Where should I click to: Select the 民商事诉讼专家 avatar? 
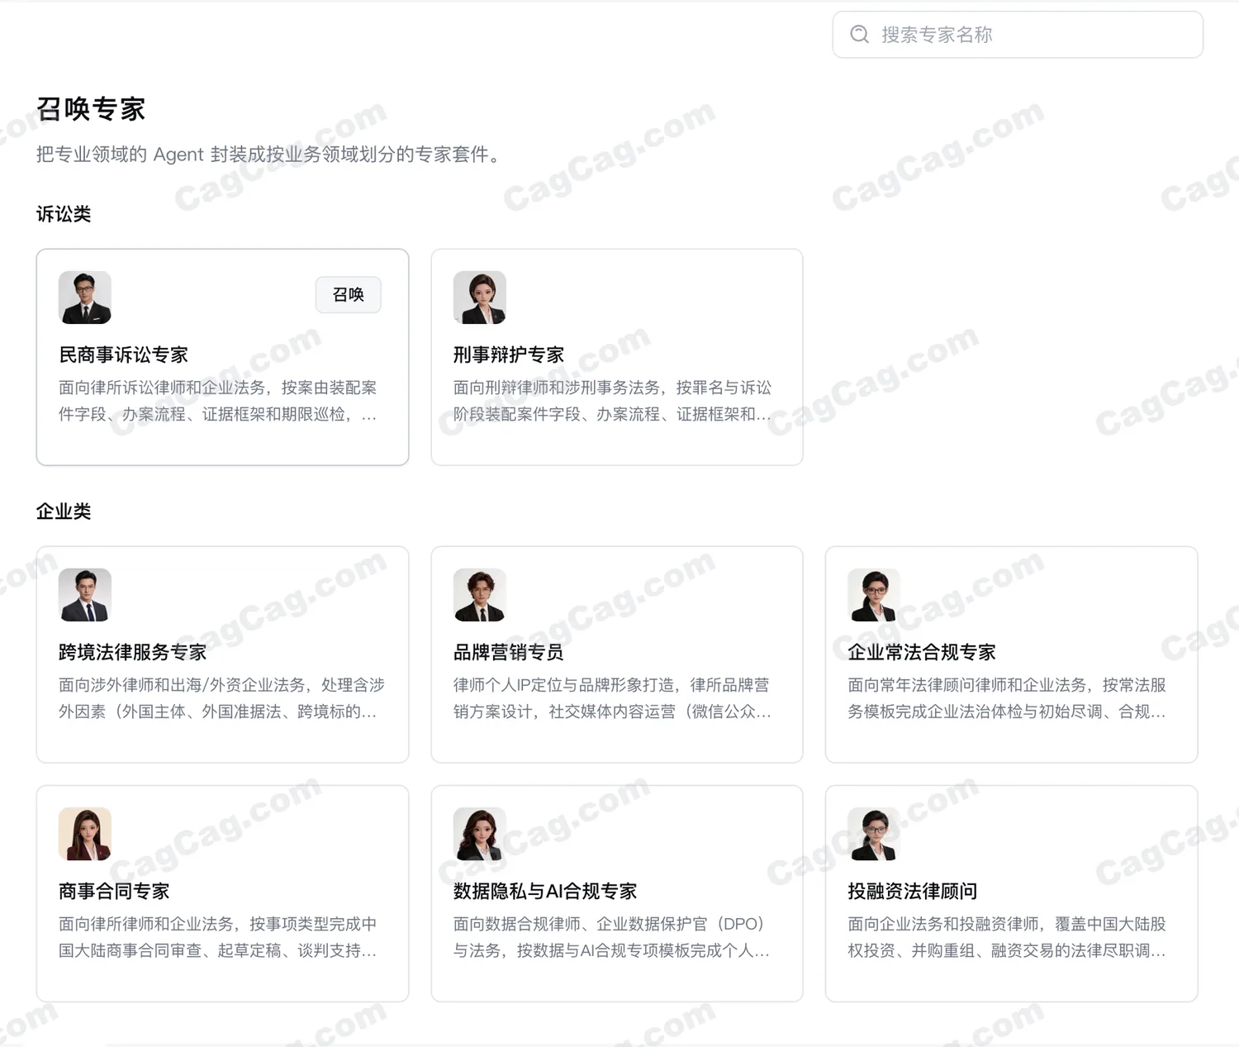click(x=85, y=297)
